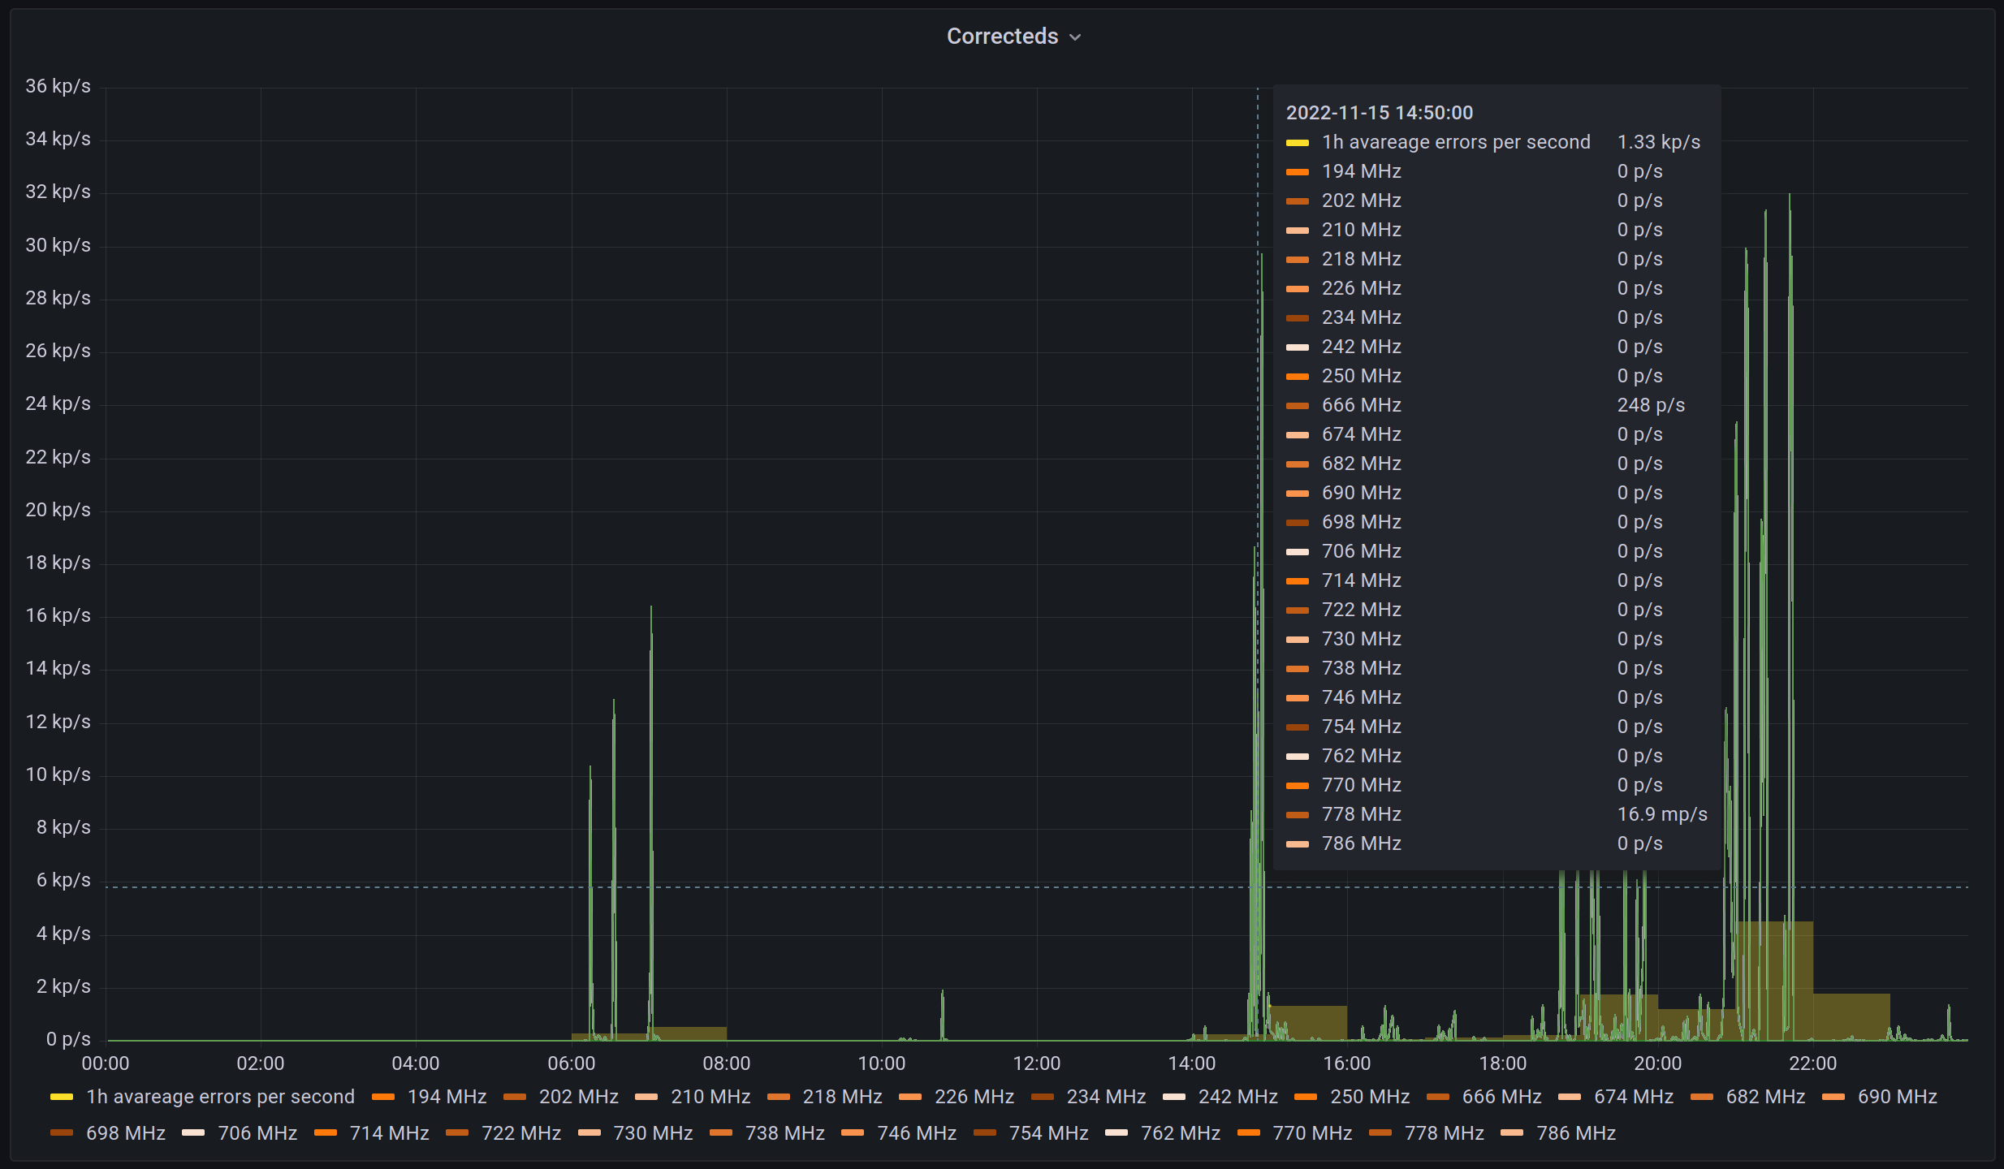Click the color indicator for 698 MHz series
This screenshot has height=1169, width=2004.
tap(61, 1132)
